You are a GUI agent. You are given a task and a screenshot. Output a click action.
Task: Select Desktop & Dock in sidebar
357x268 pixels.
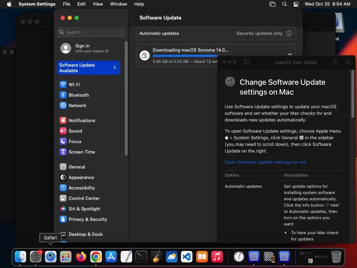81,234
